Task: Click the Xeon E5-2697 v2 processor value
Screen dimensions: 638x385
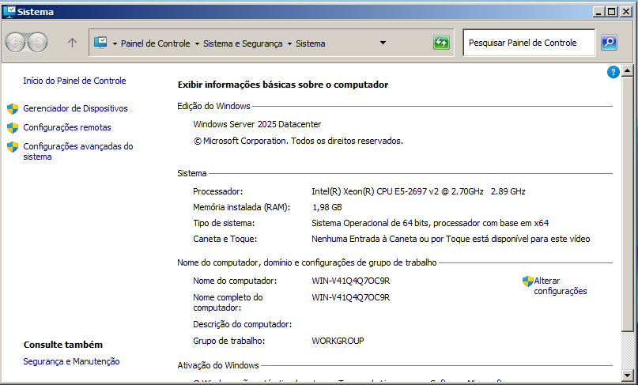Action: coord(418,191)
